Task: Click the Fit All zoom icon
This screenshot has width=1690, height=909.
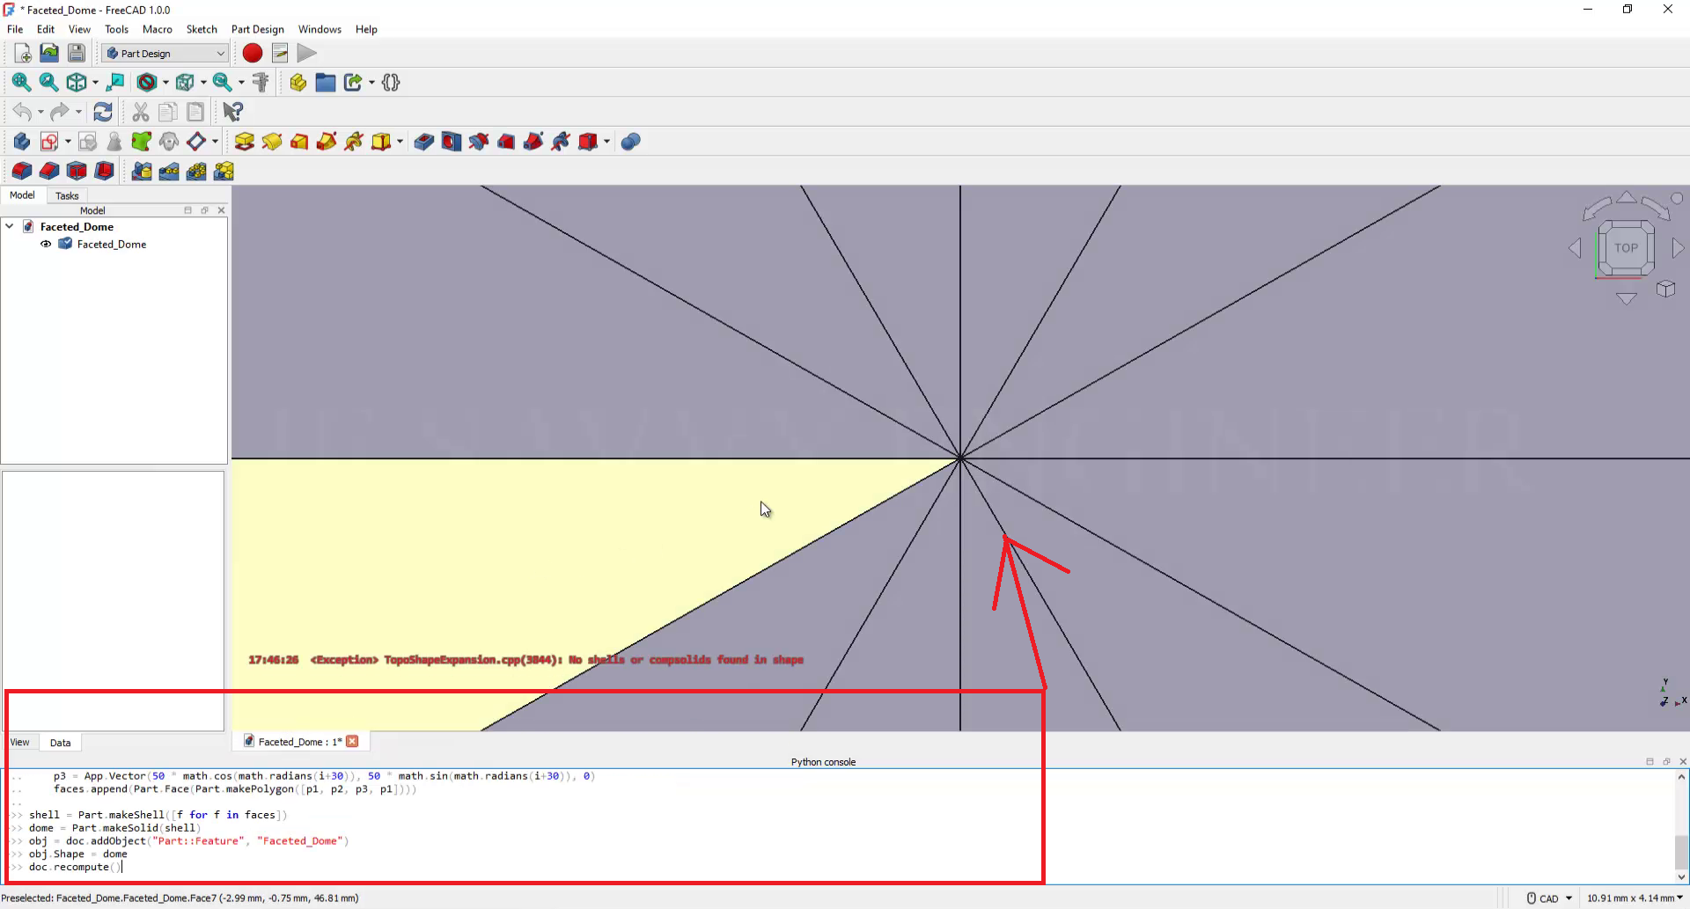Action: [21, 83]
